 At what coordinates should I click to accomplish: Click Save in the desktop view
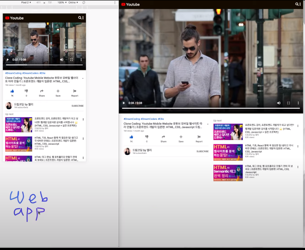181,139
